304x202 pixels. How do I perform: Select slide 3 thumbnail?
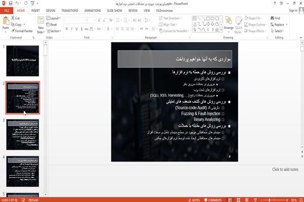[23, 134]
